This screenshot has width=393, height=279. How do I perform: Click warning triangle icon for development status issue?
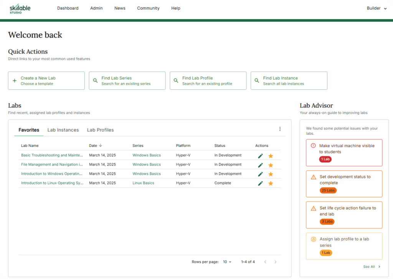[x=313, y=177]
